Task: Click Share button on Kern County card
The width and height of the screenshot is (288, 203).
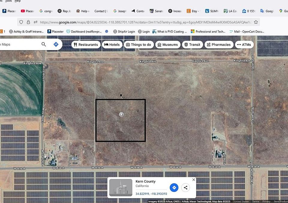Action: 185,188
